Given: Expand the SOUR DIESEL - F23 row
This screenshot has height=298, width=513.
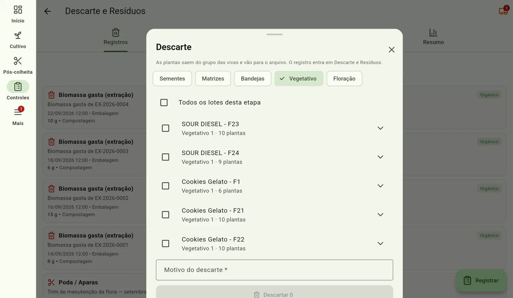Looking at the screenshot, I should pos(380,128).
